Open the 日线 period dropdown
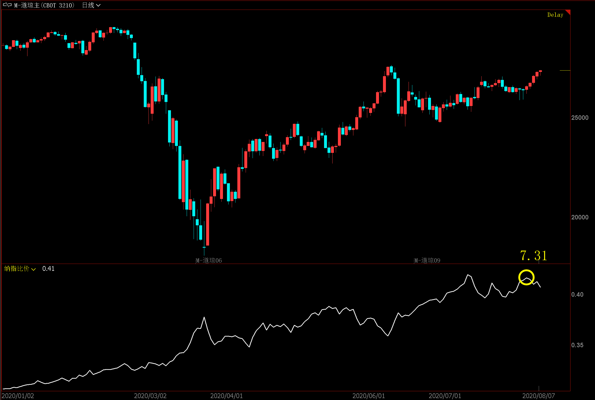Image resolution: width=595 pixels, height=400 pixels. click(91, 5)
